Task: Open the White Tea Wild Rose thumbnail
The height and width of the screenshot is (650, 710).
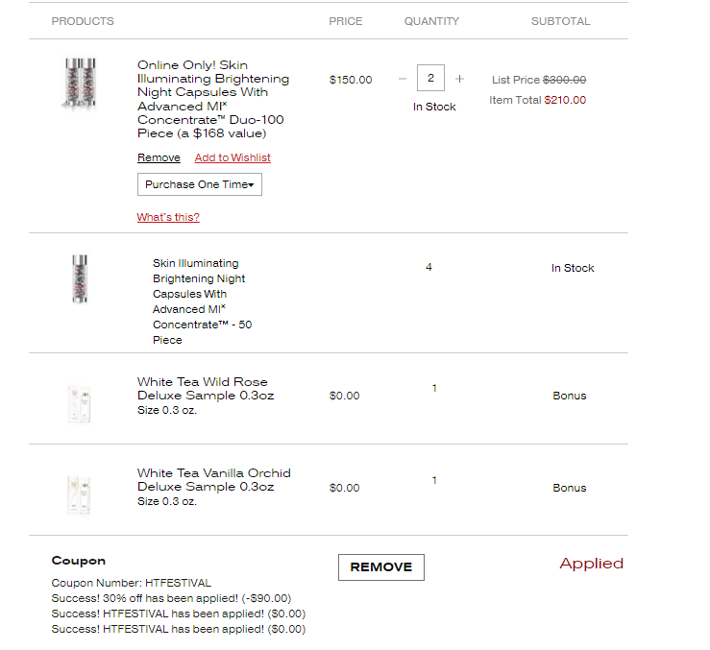Action: (x=79, y=404)
